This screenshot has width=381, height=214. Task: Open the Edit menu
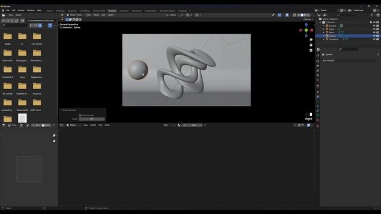[13, 11]
